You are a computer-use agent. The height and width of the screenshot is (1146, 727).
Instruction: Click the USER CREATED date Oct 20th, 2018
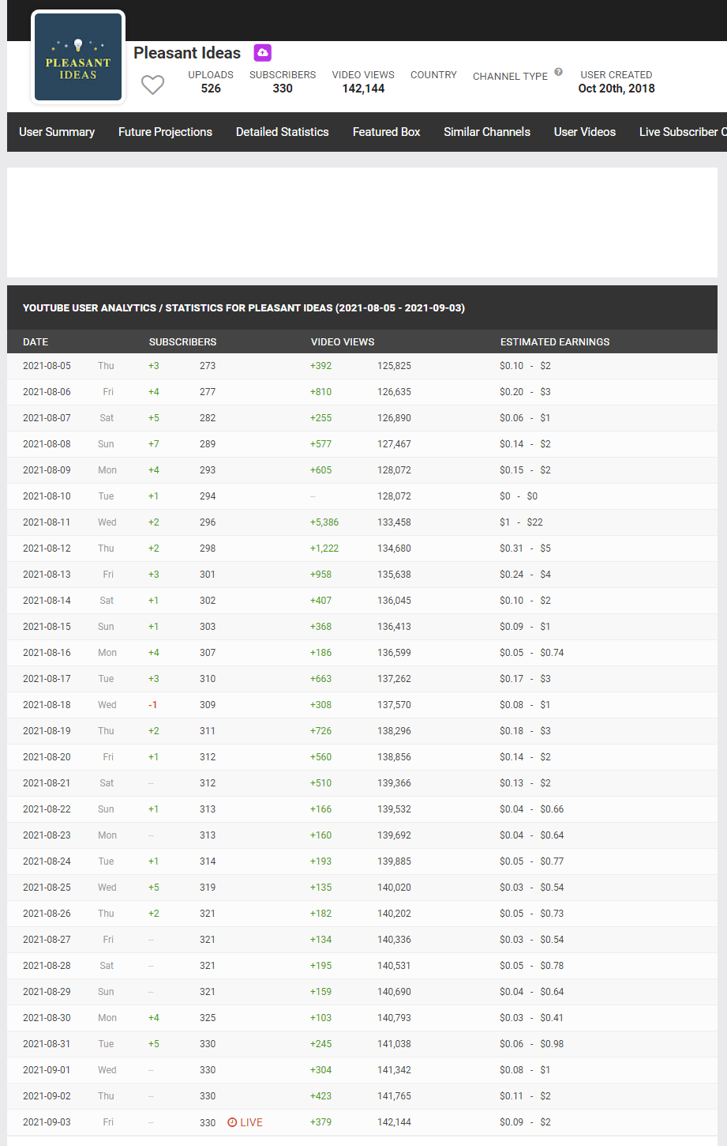(x=616, y=89)
